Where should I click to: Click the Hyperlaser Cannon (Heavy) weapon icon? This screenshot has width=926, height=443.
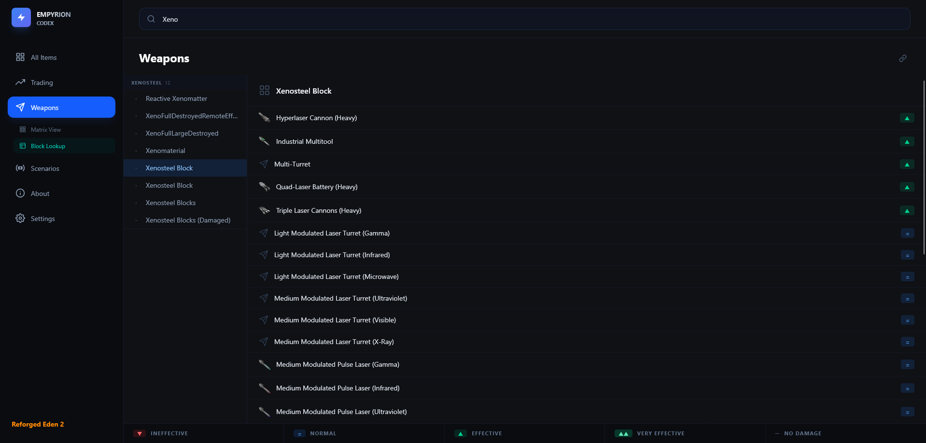click(x=264, y=118)
